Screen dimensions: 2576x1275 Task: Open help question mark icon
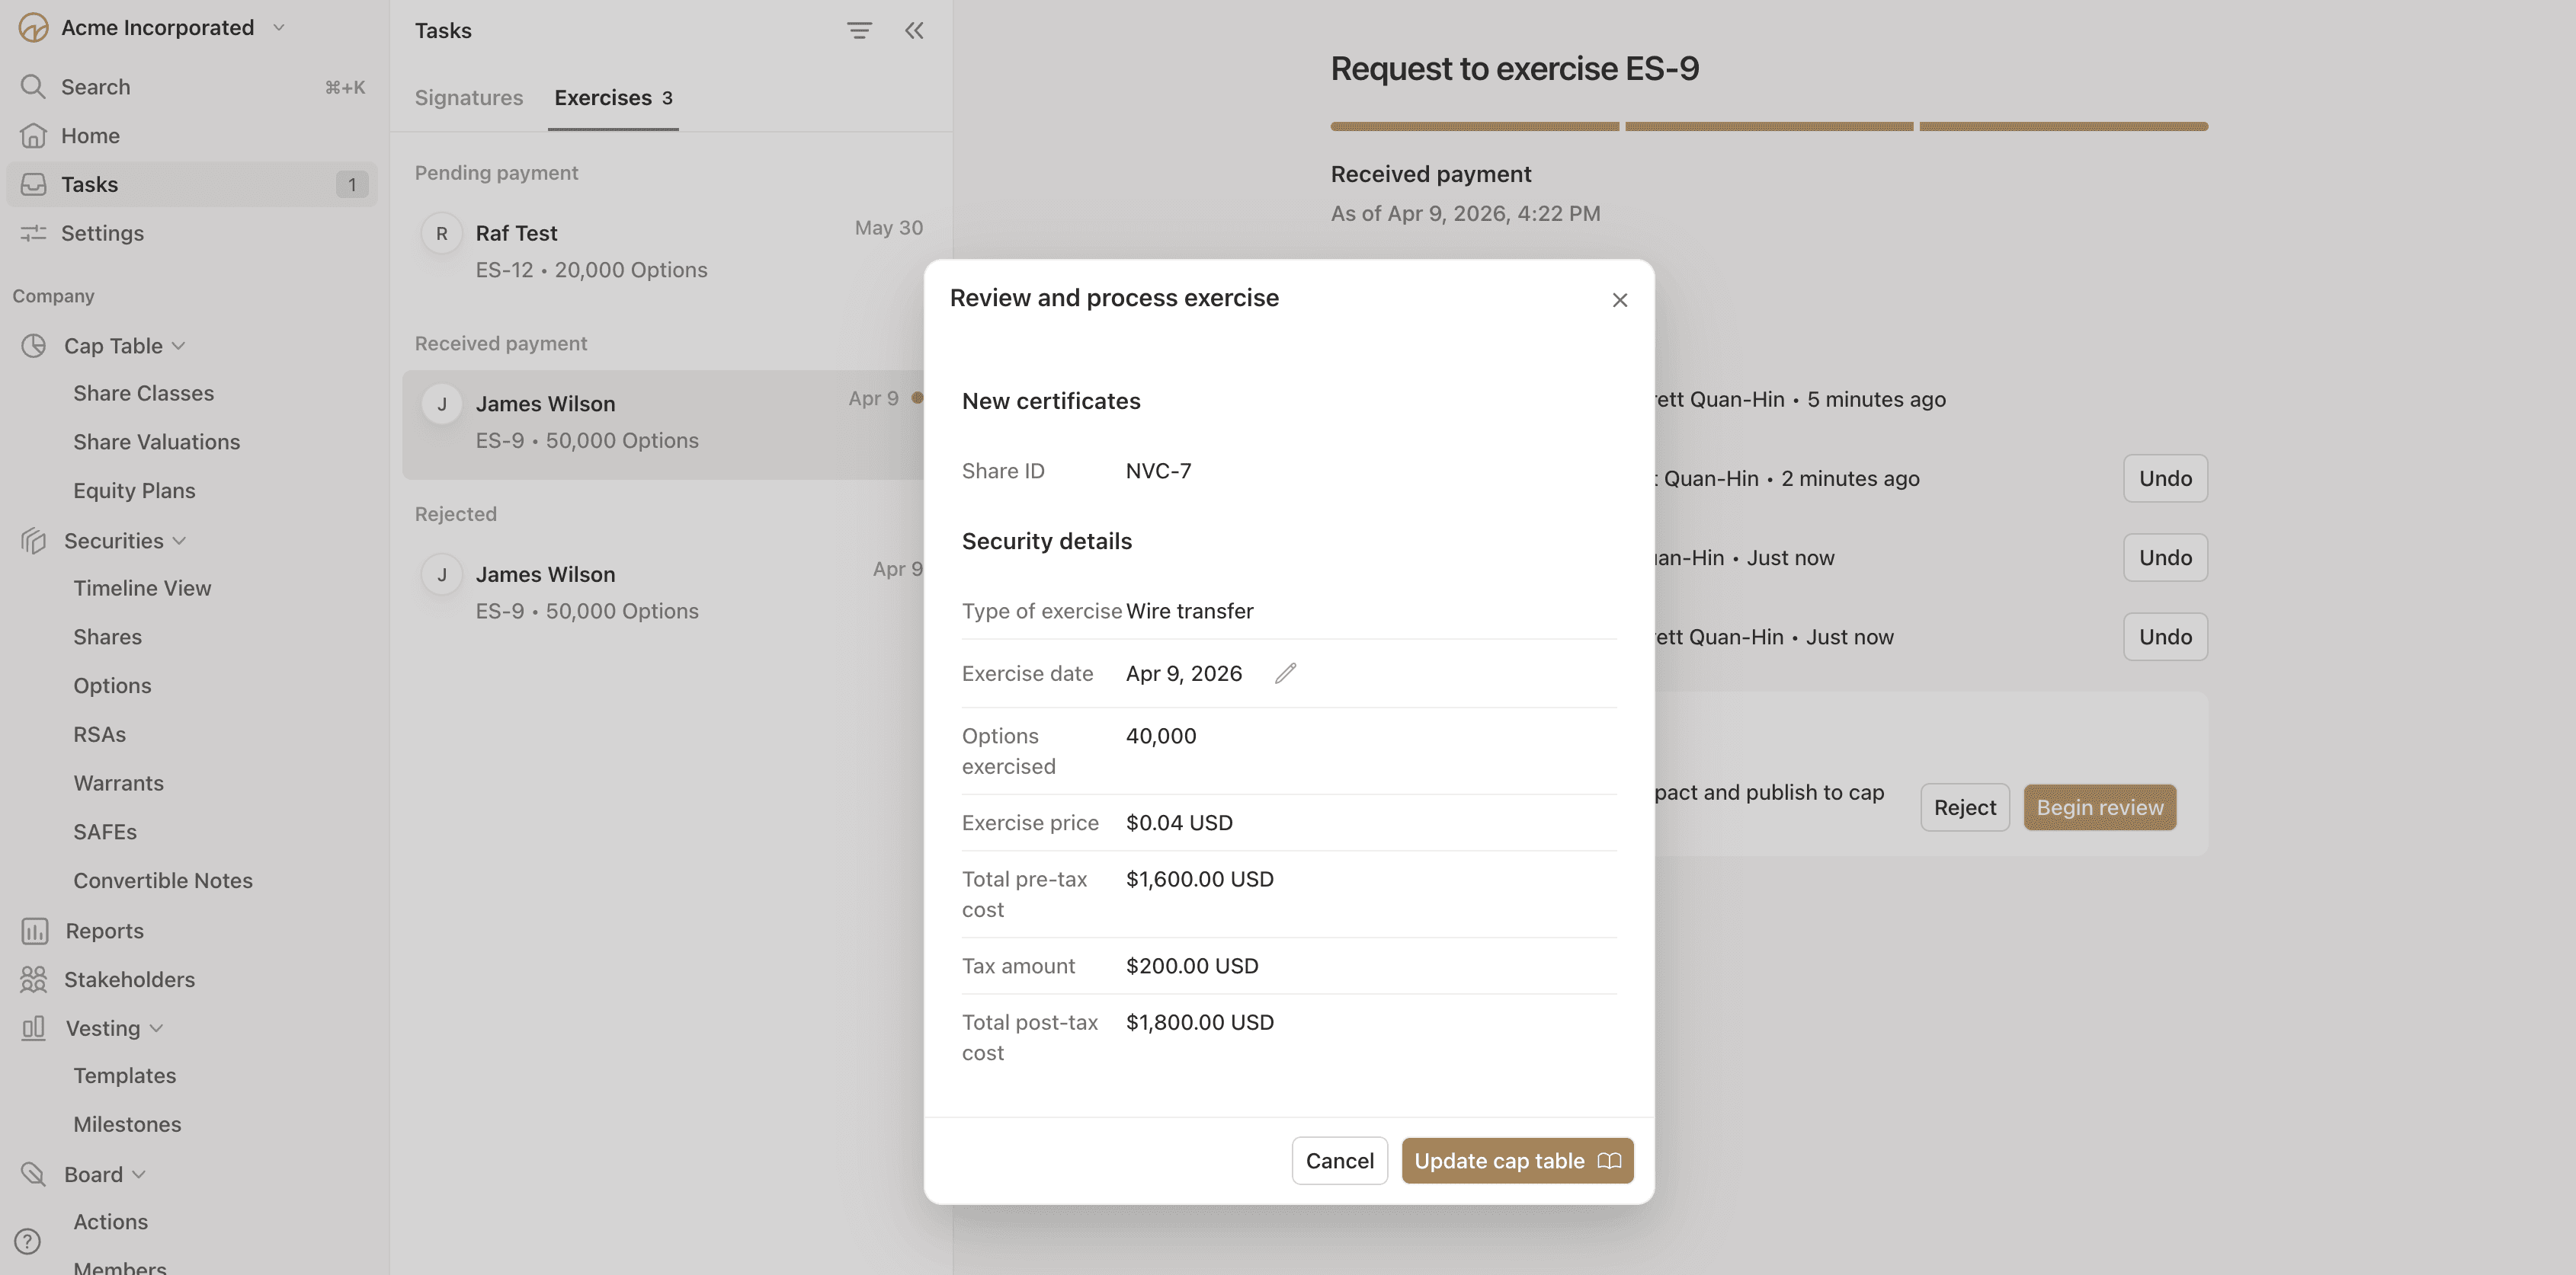pos(28,1241)
